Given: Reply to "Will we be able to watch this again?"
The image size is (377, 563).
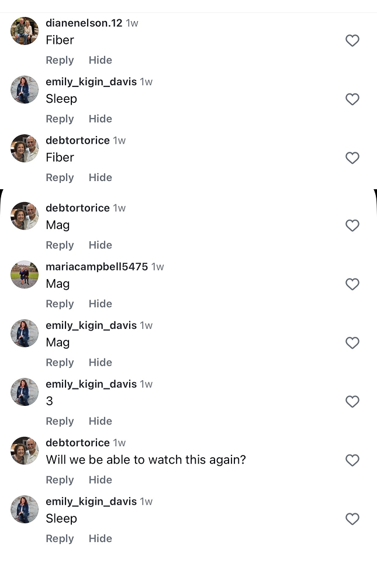Looking at the screenshot, I should [x=60, y=480].
